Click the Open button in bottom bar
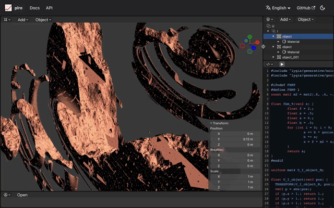 tap(22, 195)
